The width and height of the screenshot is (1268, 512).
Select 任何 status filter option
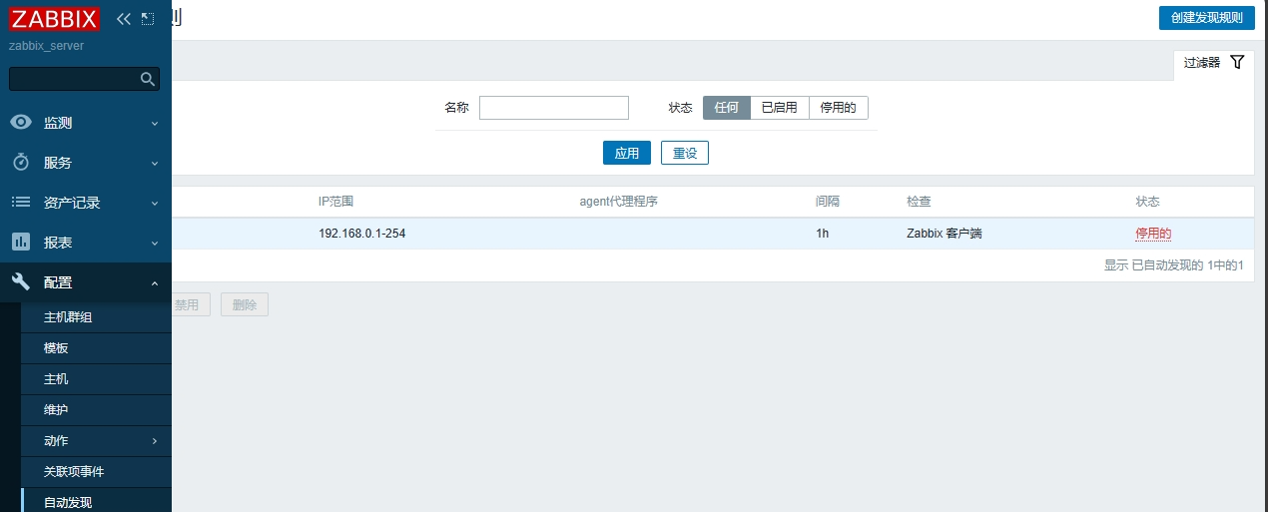click(726, 108)
